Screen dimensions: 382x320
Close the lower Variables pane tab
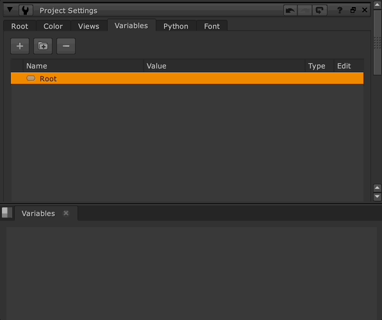(66, 213)
